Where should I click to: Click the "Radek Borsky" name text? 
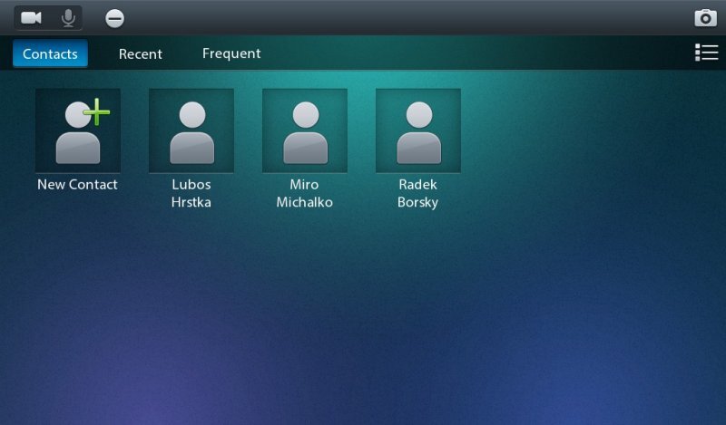[x=417, y=193]
